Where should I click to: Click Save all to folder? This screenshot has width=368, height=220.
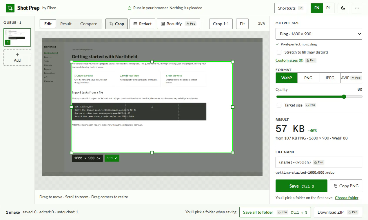(275, 212)
